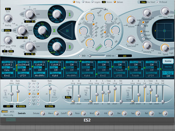Toggle oscillator 3 with the green 3 button
Viewport: 175px width, 131px height.
click(x=69, y=47)
